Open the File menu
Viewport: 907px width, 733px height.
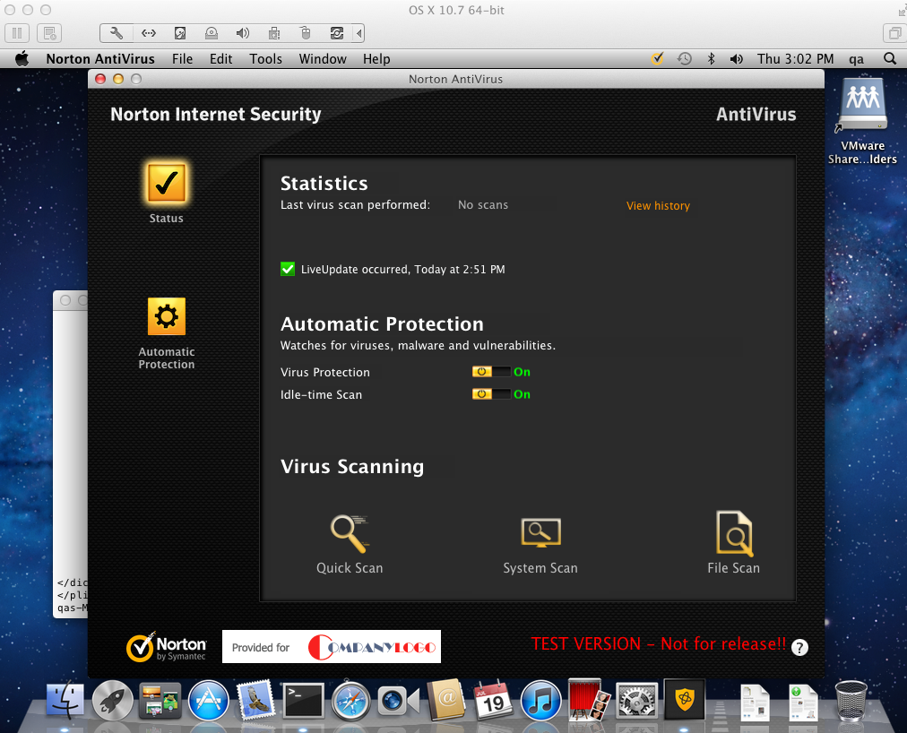tap(182, 59)
